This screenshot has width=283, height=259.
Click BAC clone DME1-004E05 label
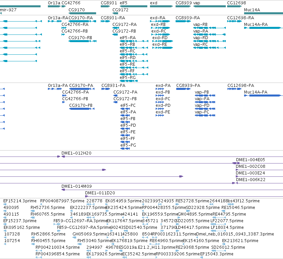(250, 160)
